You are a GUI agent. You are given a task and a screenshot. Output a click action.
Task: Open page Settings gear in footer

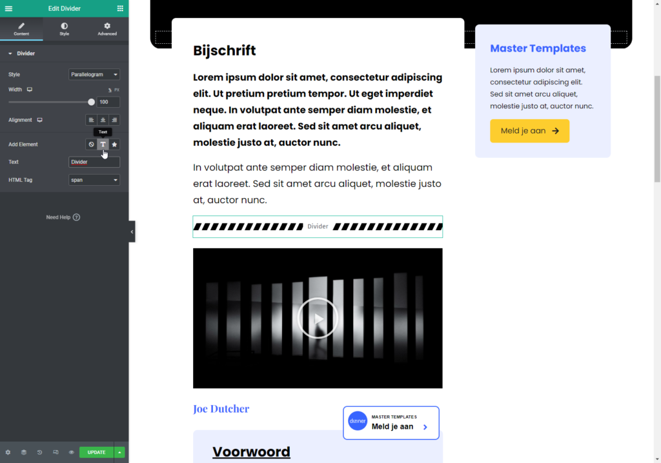pos(8,452)
